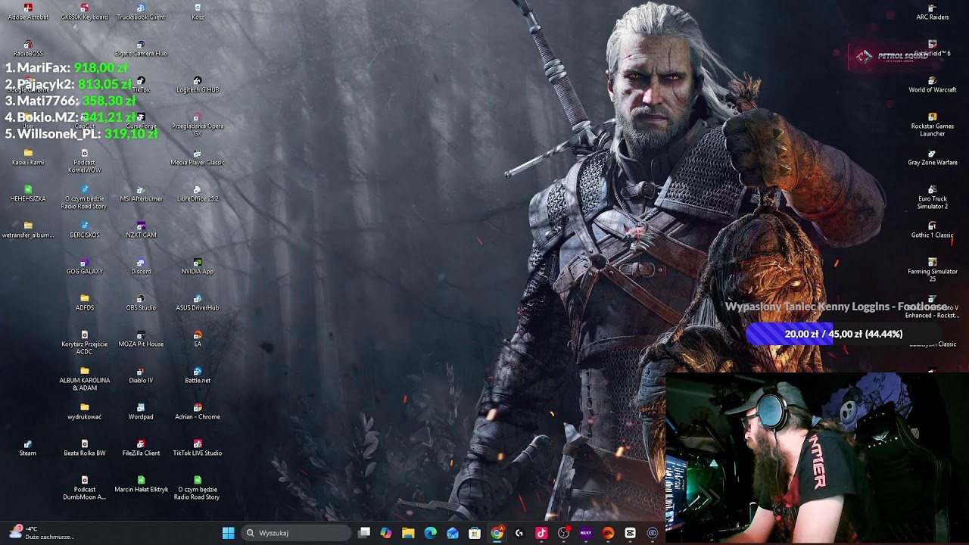
Task: Launch NZXT CAM desktop shortcut
Action: coord(141,229)
